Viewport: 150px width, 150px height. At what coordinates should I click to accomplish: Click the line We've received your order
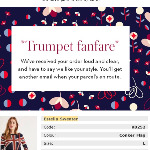(70, 61)
